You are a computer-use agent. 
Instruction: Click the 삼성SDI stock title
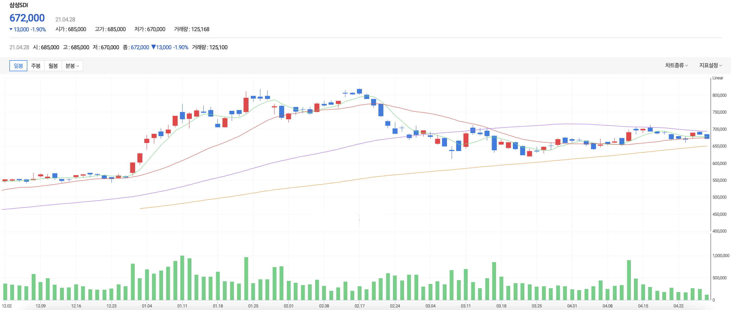[x=19, y=5]
